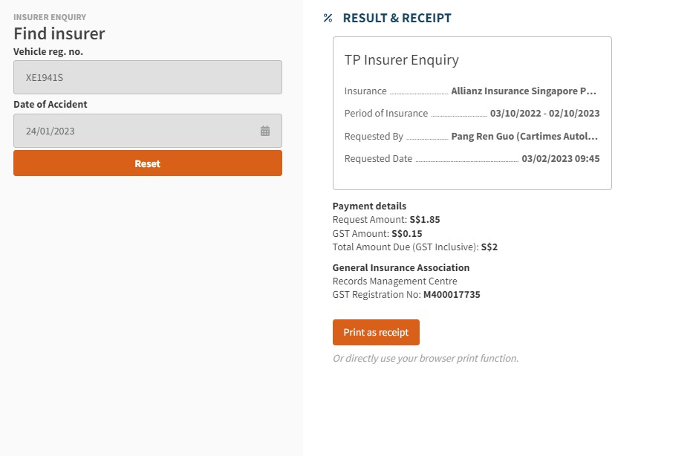This screenshot has height=456, width=693.
Task: Select the Result & Receipt section heading
Action: click(397, 19)
